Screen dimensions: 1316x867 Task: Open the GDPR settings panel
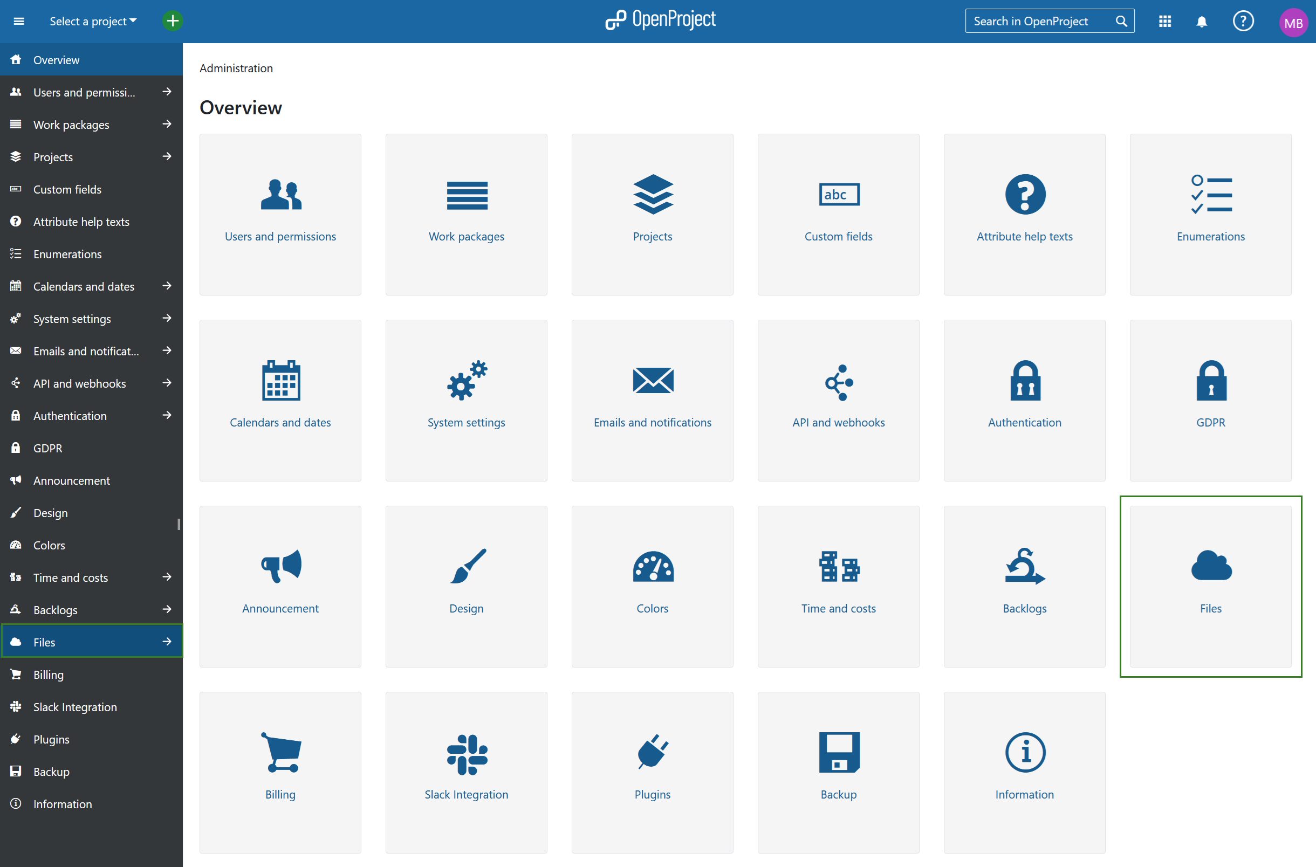click(1210, 401)
